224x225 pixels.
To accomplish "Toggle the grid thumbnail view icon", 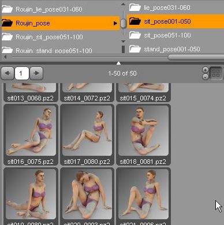I will pos(215,73).
